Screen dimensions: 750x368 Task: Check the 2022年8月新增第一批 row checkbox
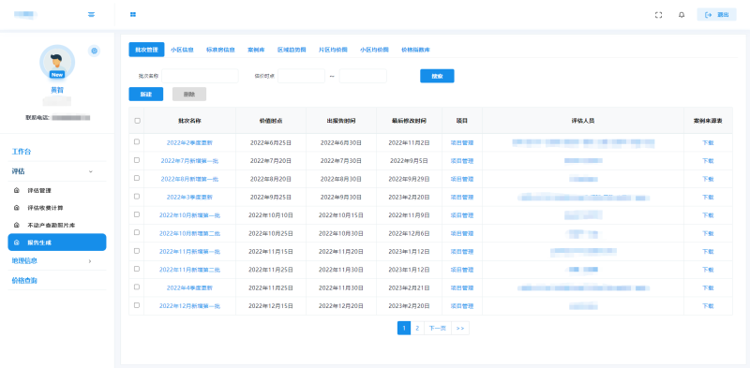pos(137,178)
